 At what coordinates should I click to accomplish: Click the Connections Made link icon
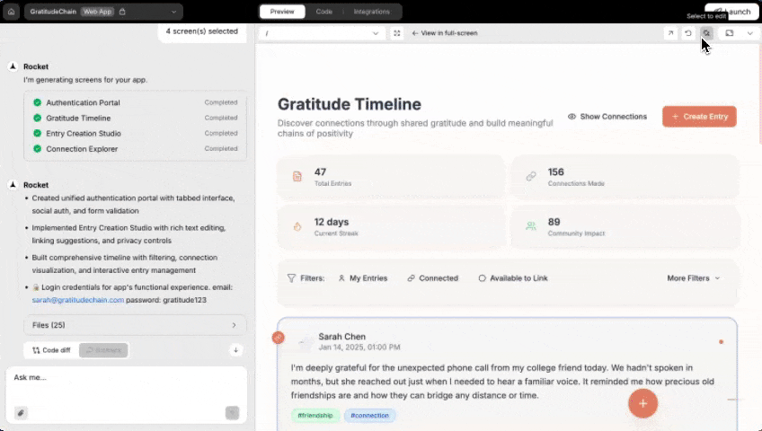point(531,177)
